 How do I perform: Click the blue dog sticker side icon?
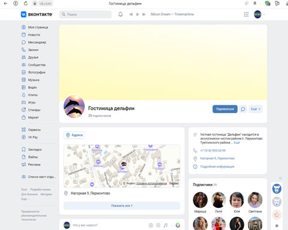pos(277,189)
